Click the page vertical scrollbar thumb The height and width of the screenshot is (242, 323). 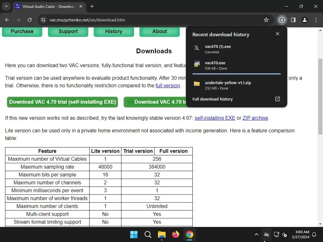point(320,96)
